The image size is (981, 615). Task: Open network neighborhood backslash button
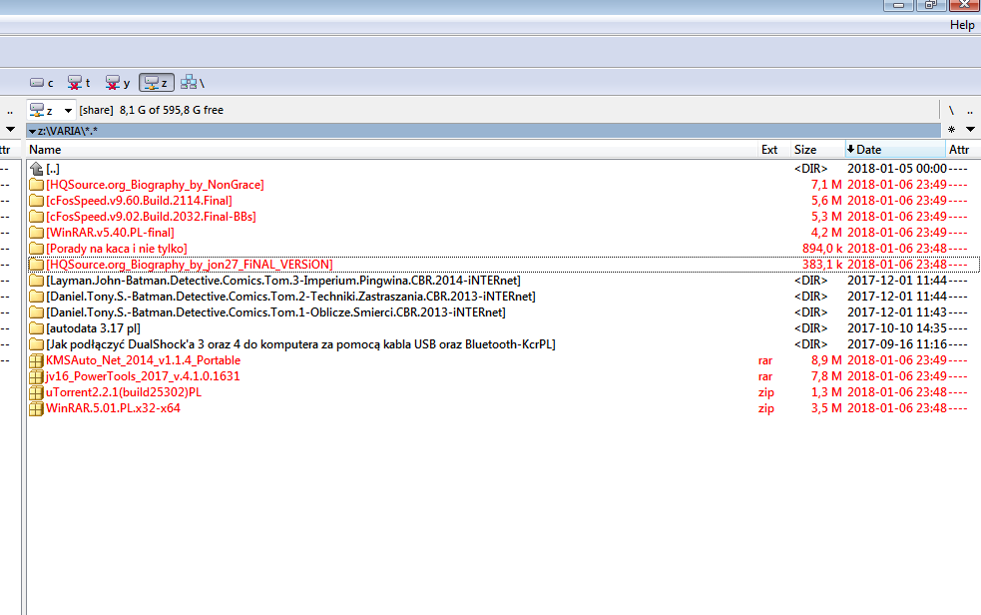click(x=193, y=83)
